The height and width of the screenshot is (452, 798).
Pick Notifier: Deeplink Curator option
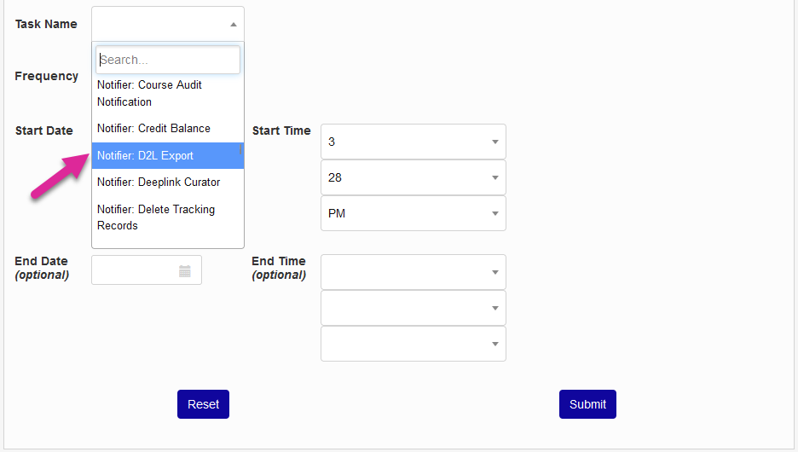(x=159, y=183)
